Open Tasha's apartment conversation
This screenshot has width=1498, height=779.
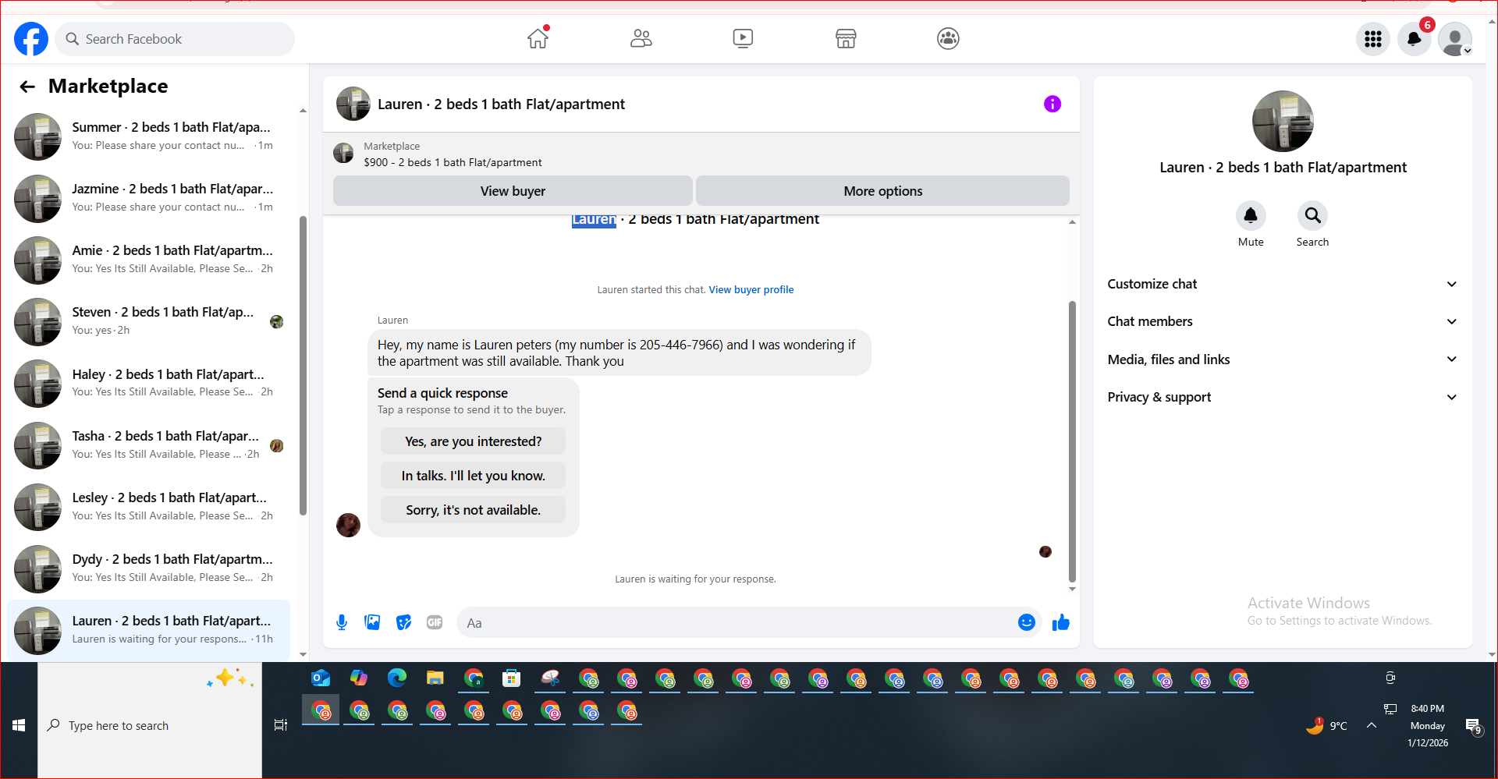(149, 445)
